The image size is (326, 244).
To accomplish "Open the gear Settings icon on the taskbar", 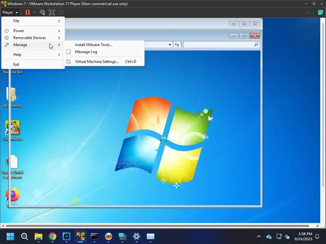I will click(136, 236).
